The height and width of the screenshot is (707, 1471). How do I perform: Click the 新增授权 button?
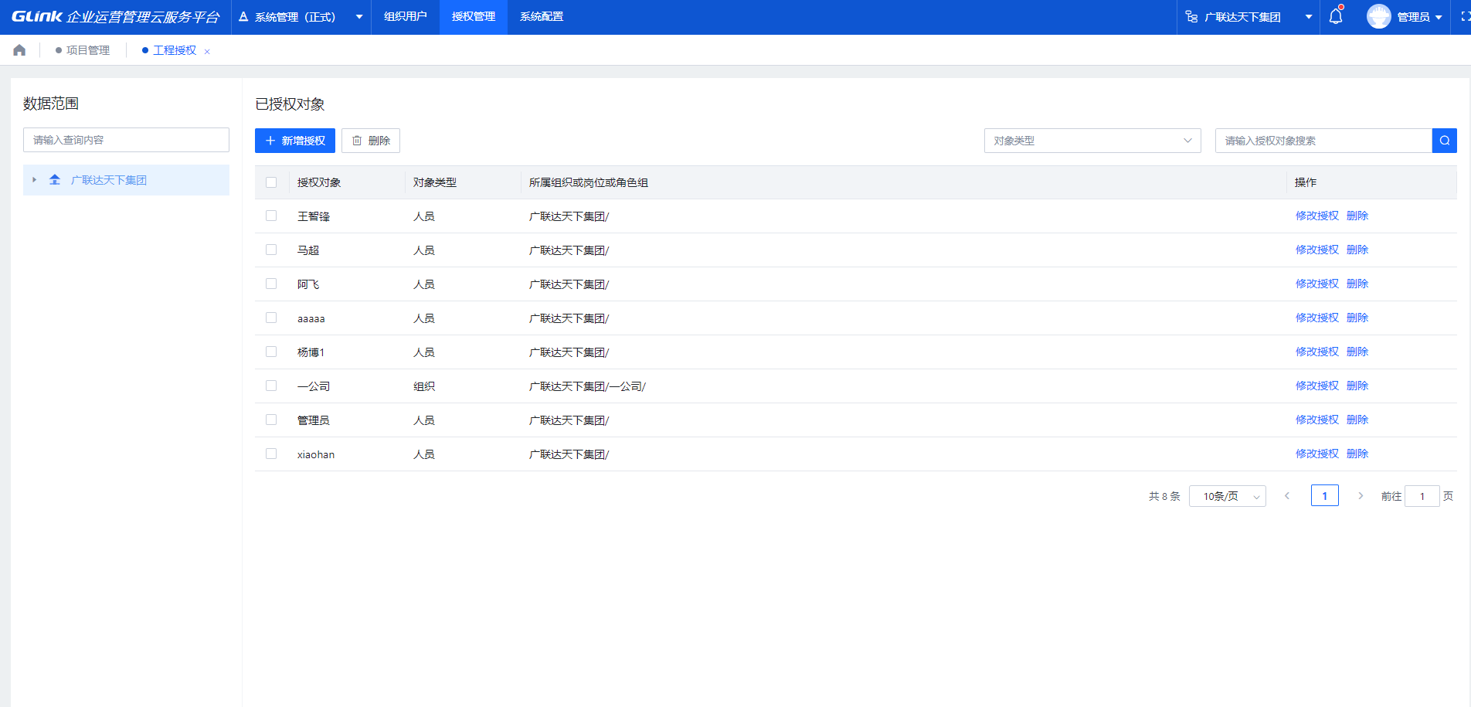295,141
